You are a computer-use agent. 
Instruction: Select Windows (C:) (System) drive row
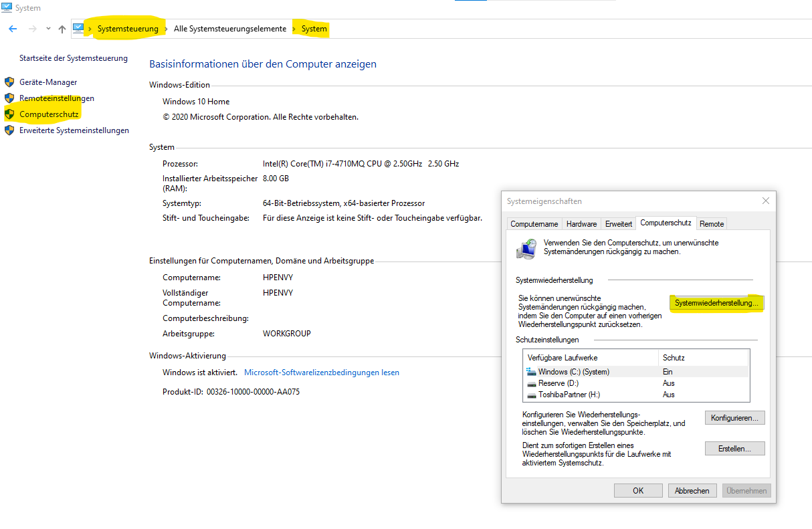[x=636, y=372]
